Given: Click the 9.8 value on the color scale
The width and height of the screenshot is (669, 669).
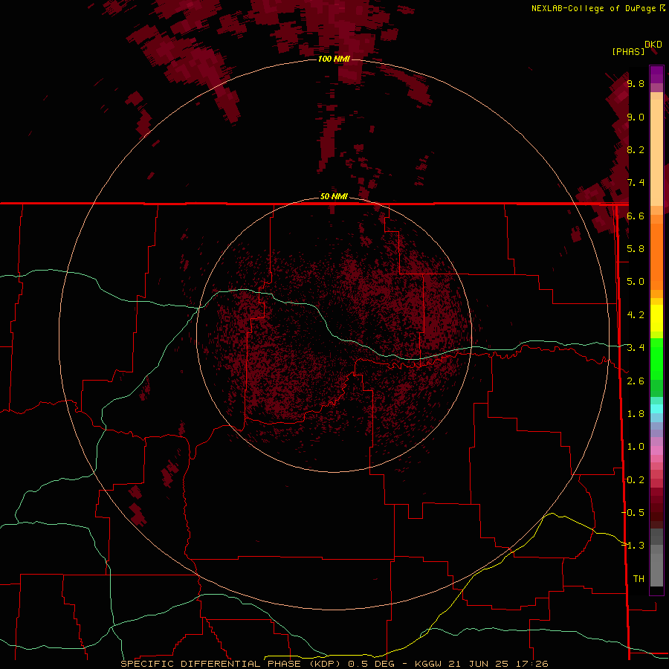Looking at the screenshot, I should point(636,83).
